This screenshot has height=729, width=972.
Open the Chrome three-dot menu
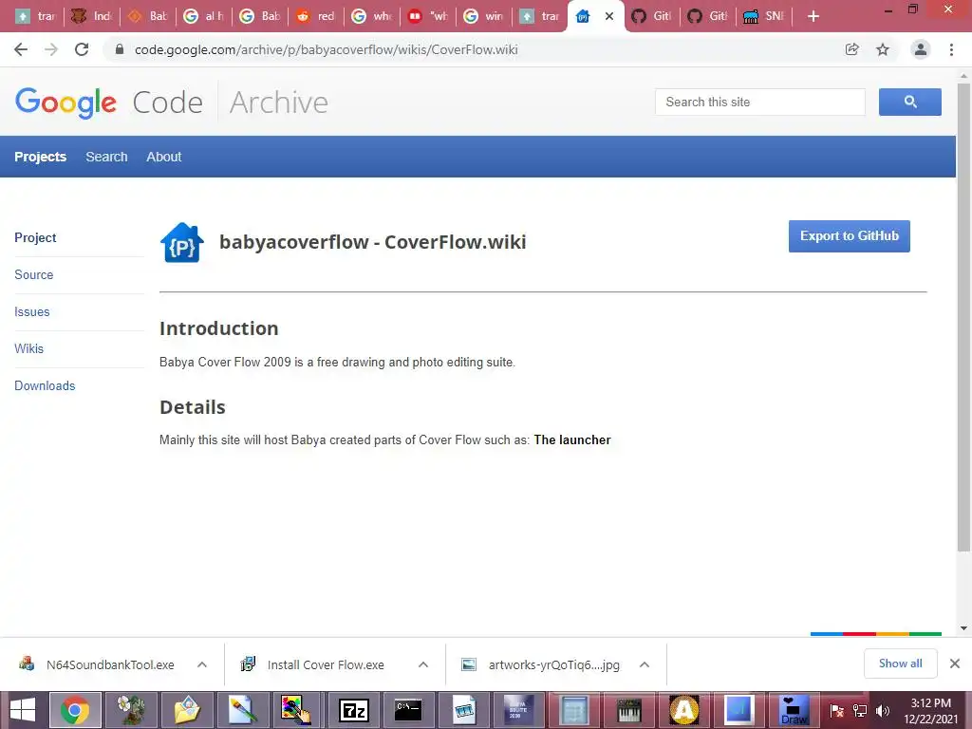(951, 49)
